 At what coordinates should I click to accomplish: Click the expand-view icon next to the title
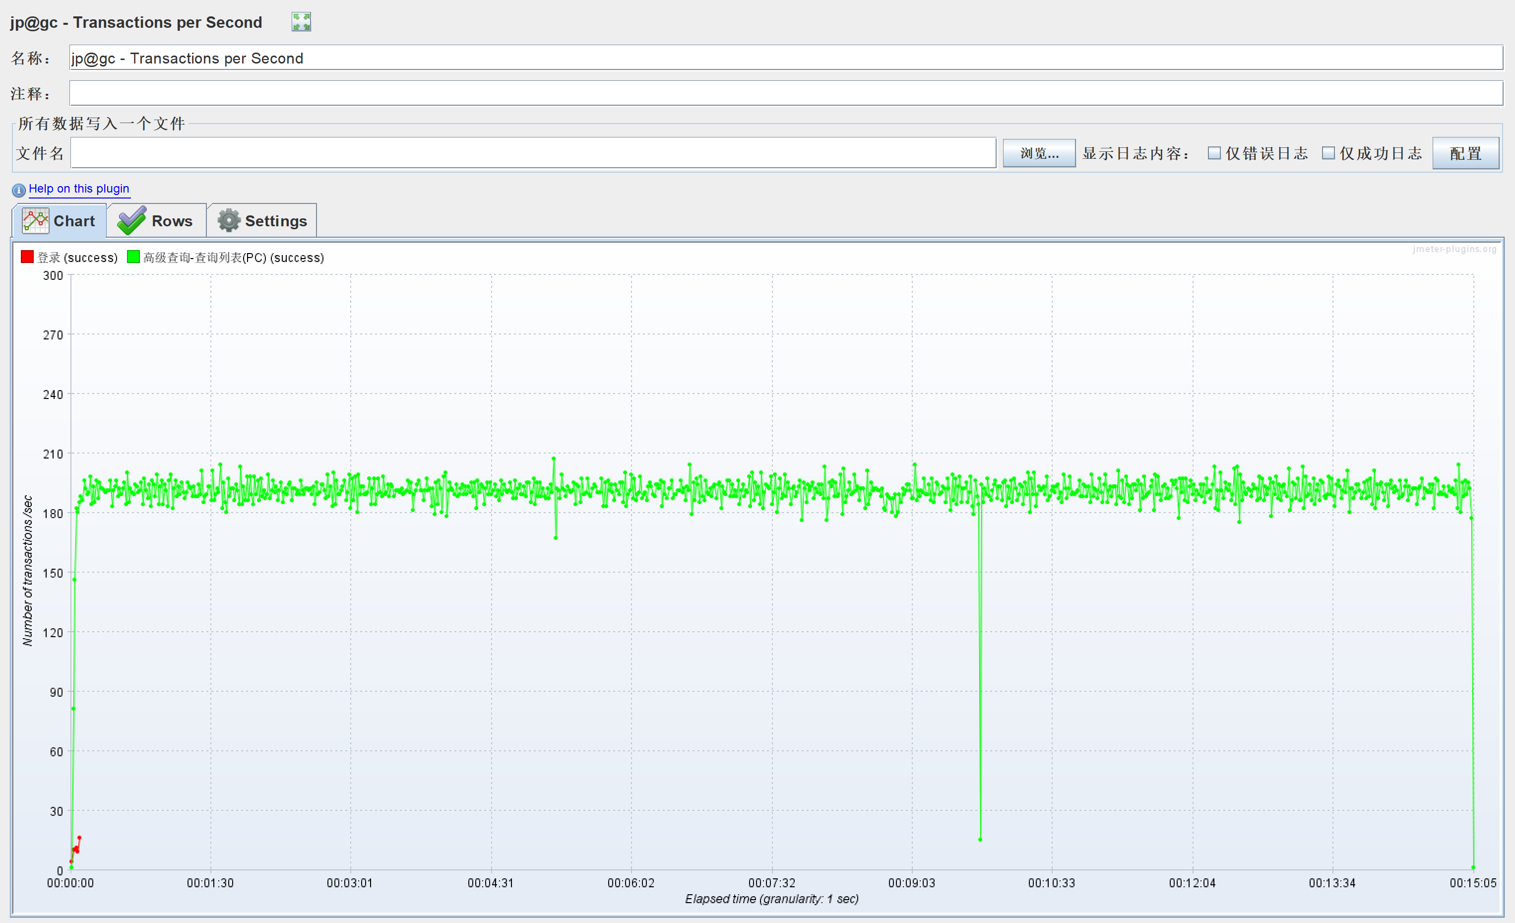(x=301, y=21)
